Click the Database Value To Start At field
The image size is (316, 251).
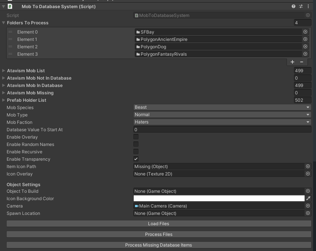tap(221, 129)
